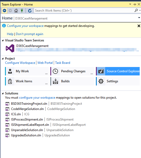Click the Visual Studio logo icon
The image size is (141, 158).
pyautogui.click(x=10, y=48)
